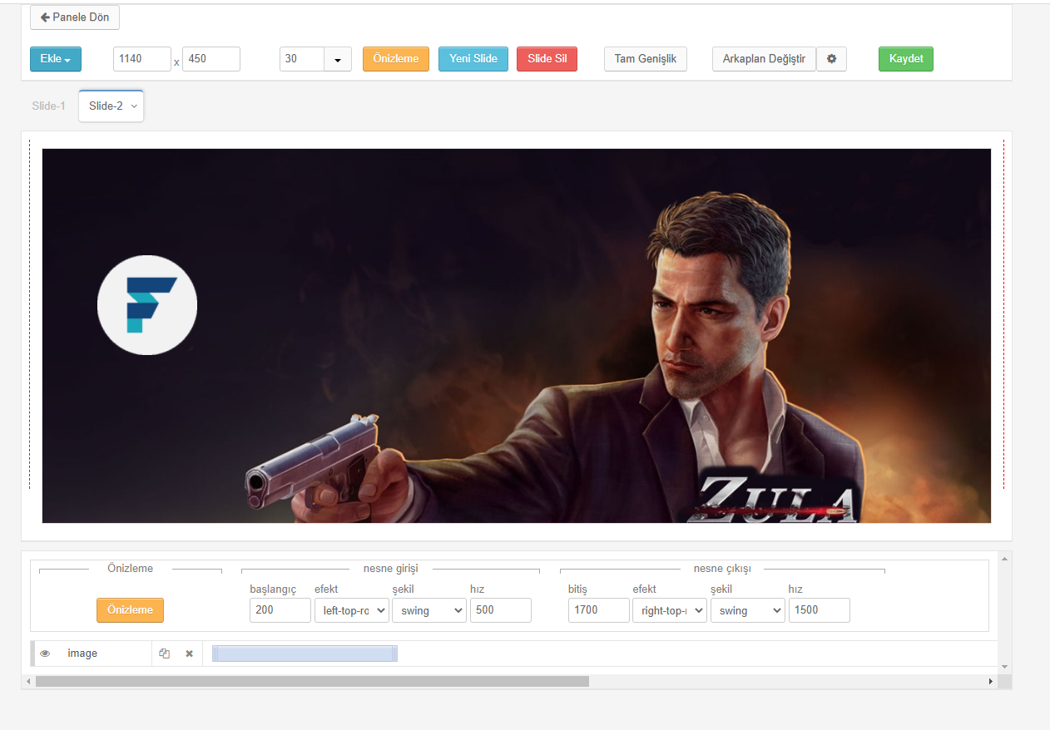The height and width of the screenshot is (730, 1050).
Task: Go back via Panele Dön button
Action: (75, 17)
